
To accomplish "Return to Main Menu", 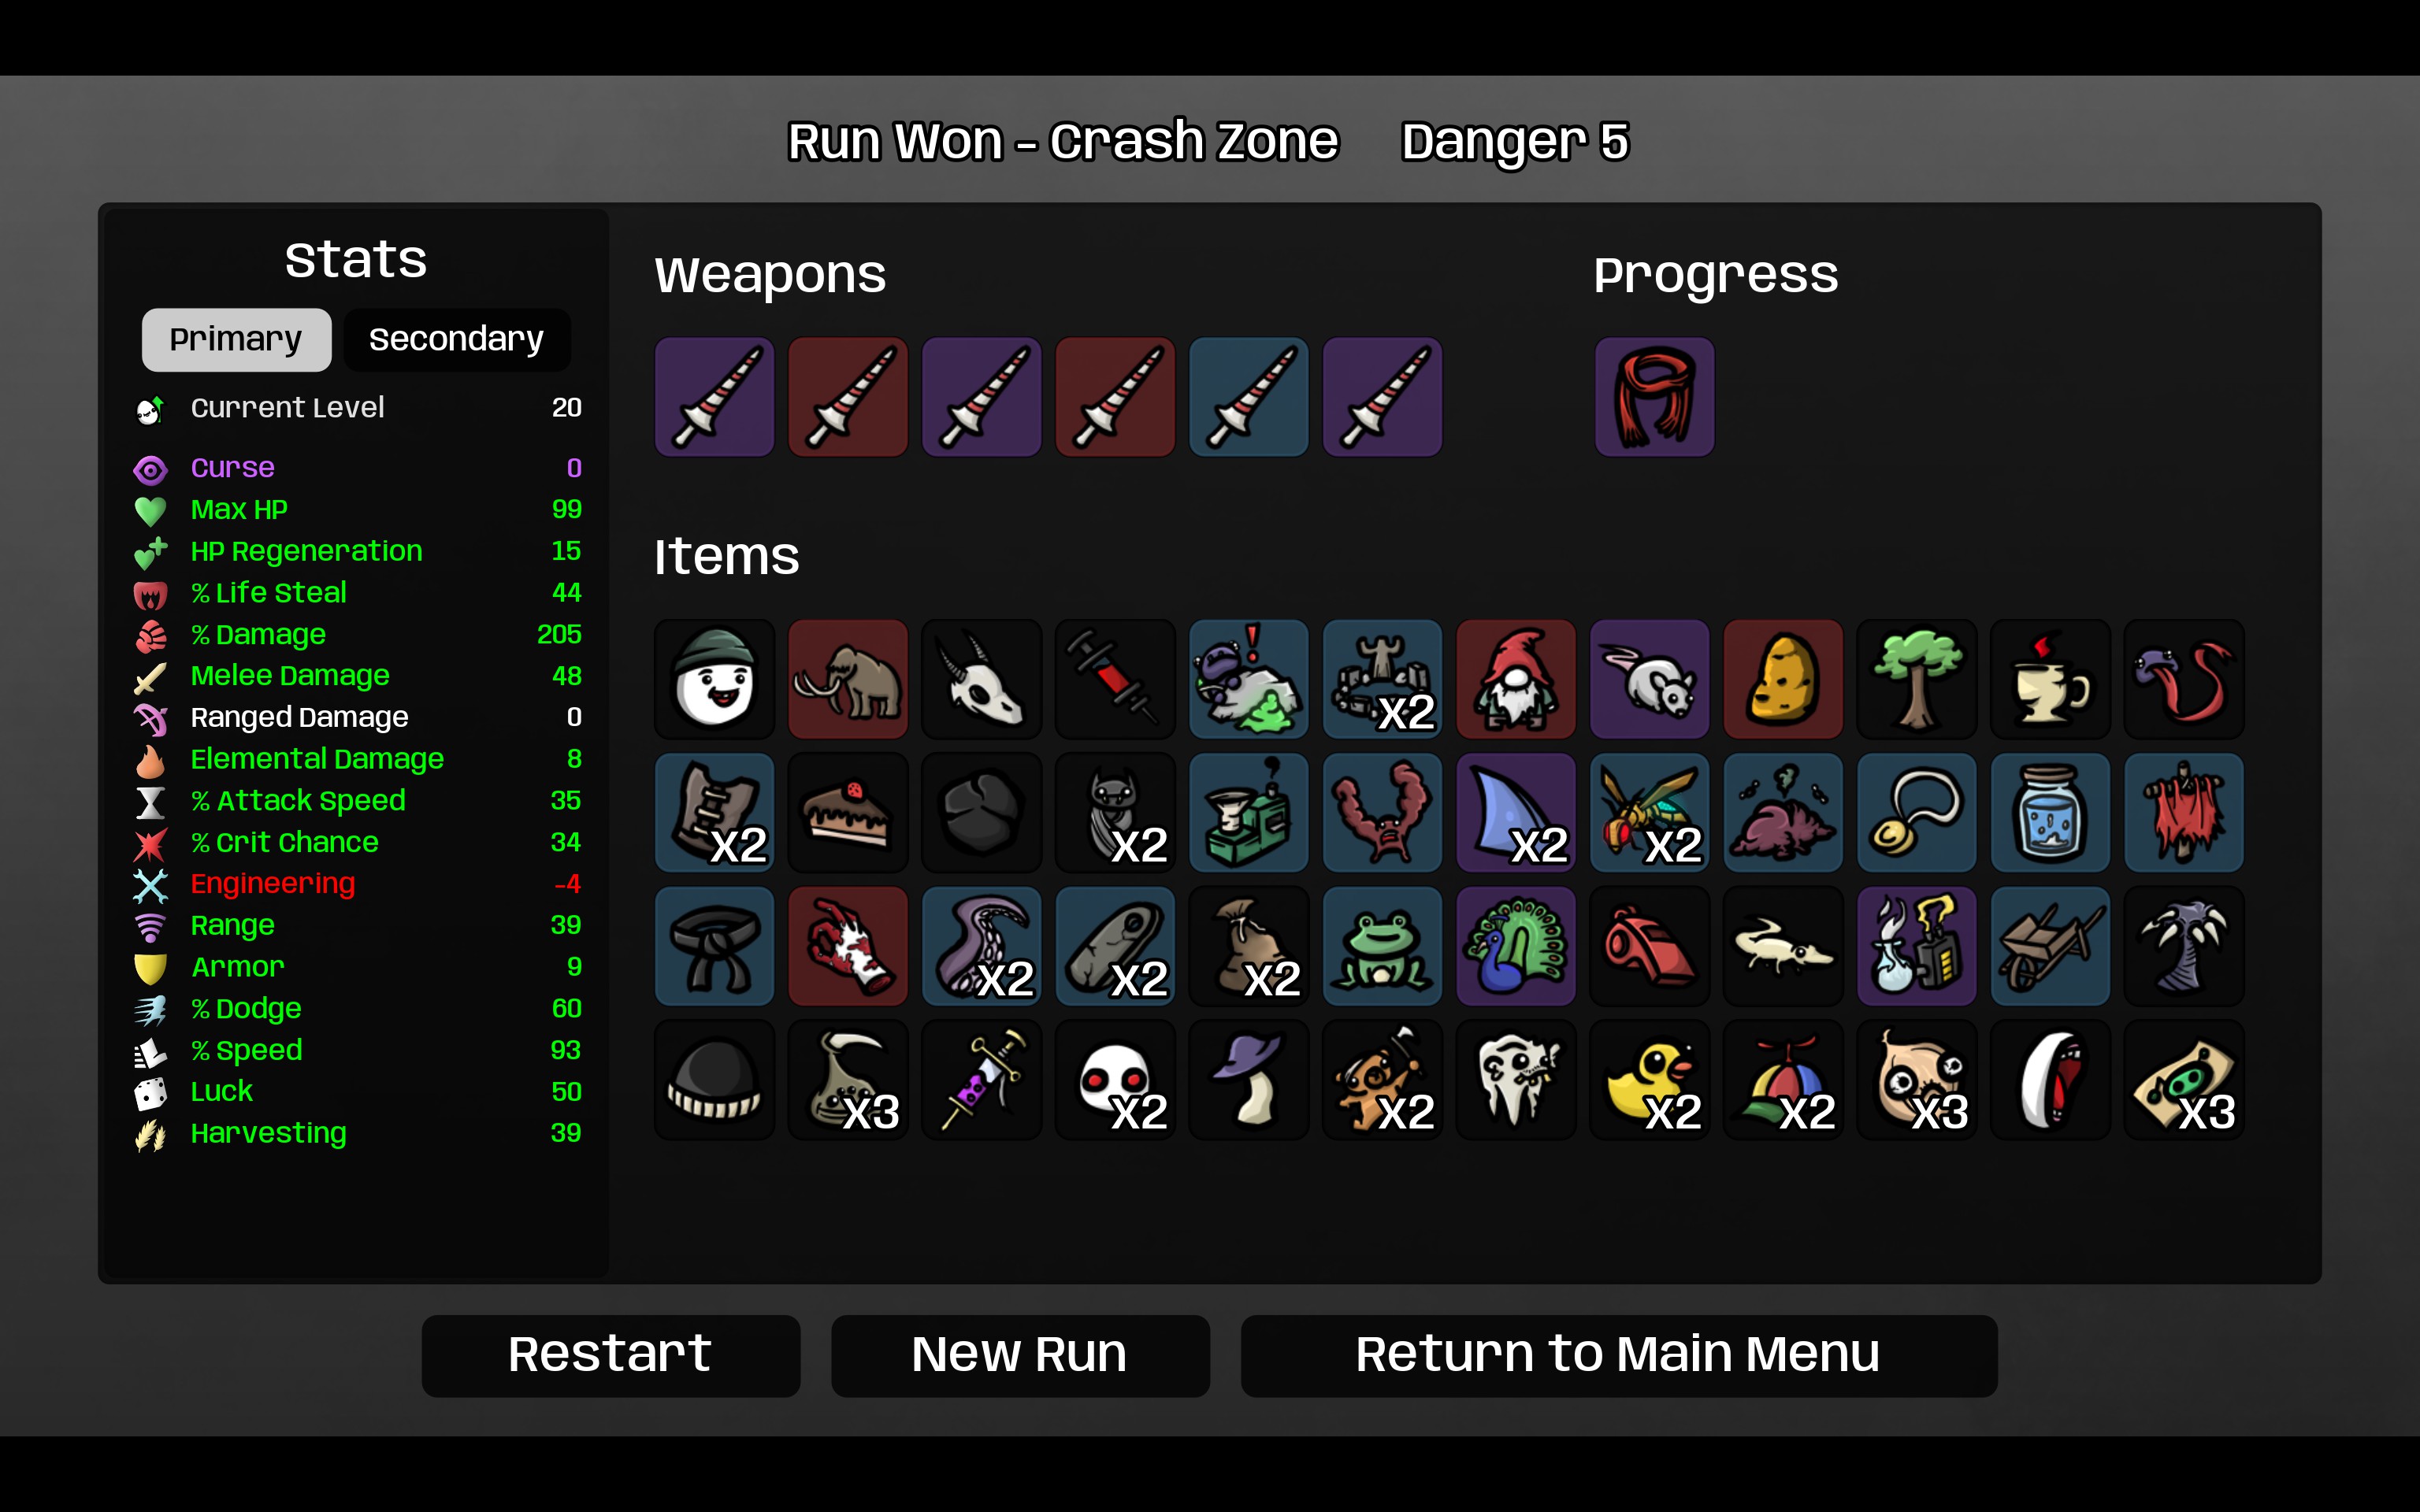I will pyautogui.click(x=1618, y=1355).
